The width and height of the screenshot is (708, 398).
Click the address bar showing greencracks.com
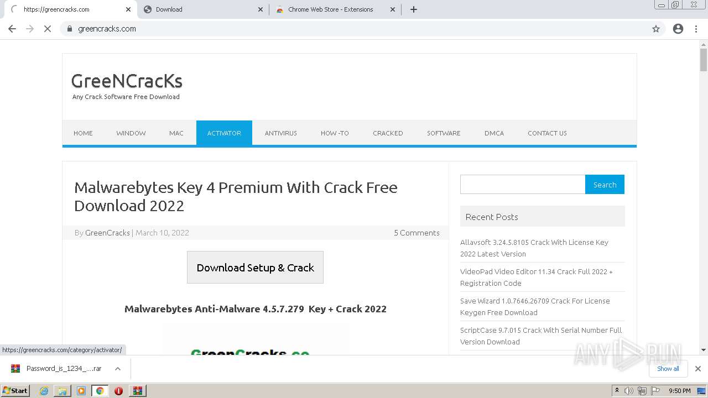[x=362, y=29]
